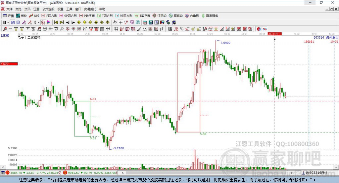Open the 江恩 menu
The width and height of the screenshot is (339, 183).
[36, 9]
